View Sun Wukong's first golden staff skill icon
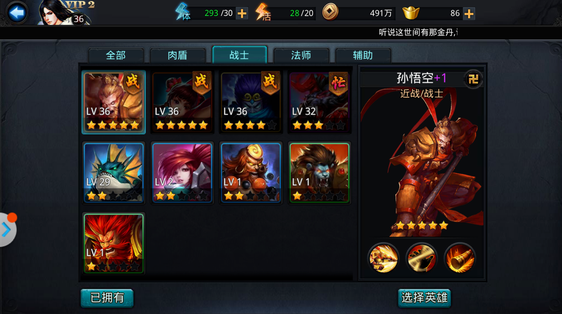562x314 pixels. click(x=383, y=258)
